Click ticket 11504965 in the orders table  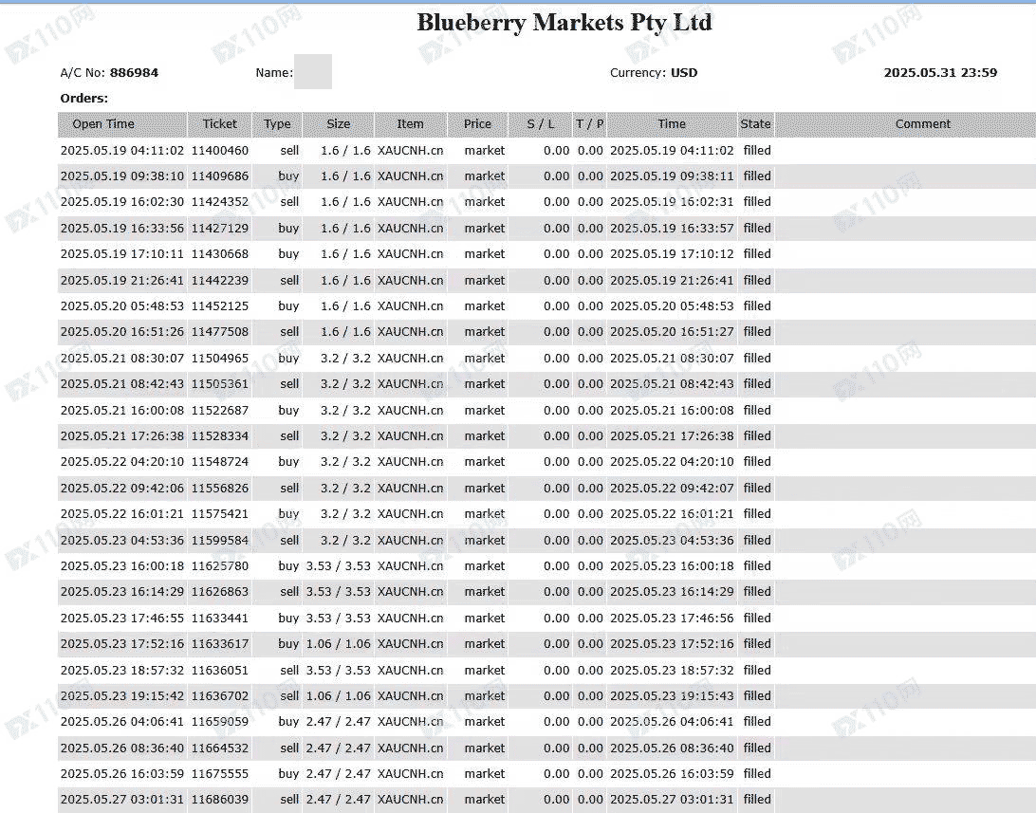tap(219, 359)
